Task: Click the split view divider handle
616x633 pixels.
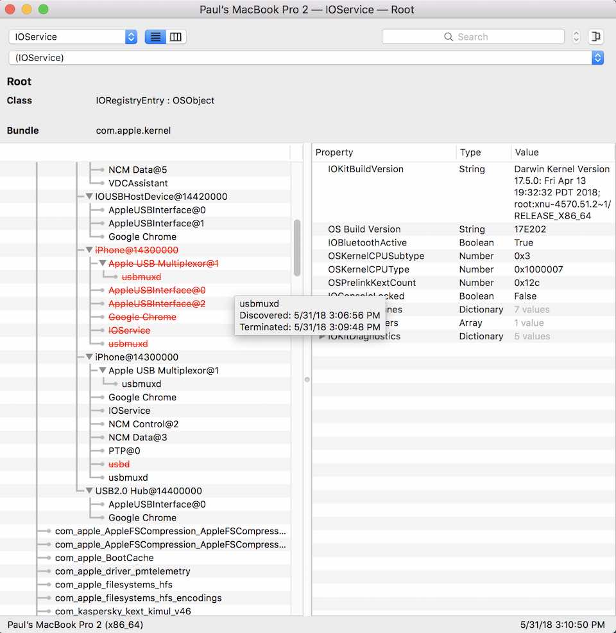Action: coord(307,379)
